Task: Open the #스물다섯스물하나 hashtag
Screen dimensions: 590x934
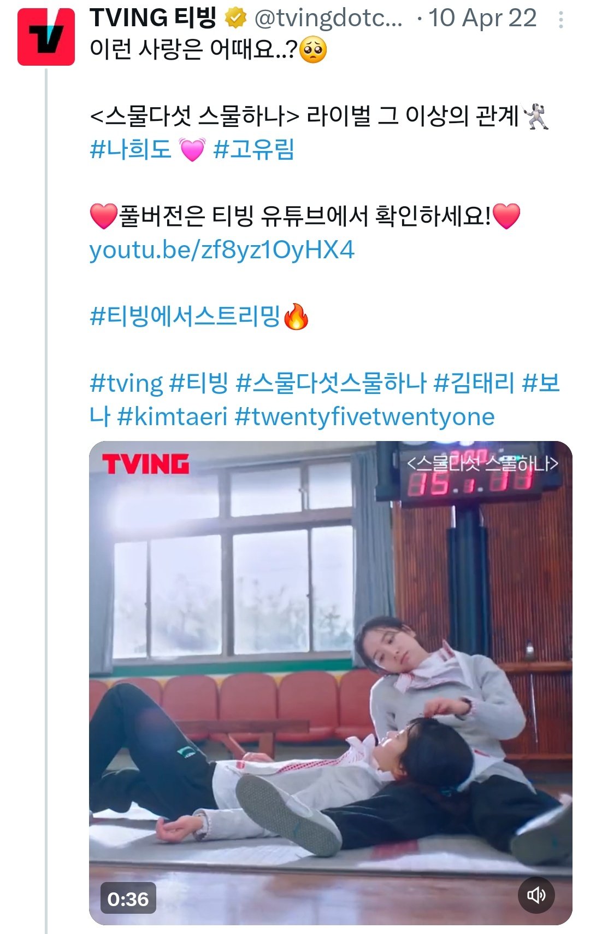Action: 331,383
